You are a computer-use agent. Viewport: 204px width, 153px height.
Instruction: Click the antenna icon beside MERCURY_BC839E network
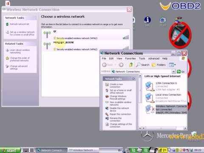47,45
